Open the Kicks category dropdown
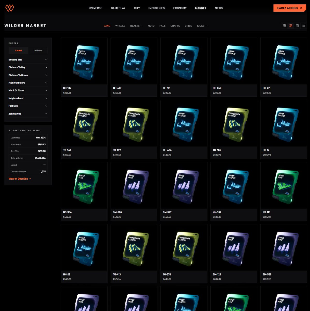Screen dimensions: 310x311 [x=202, y=26]
